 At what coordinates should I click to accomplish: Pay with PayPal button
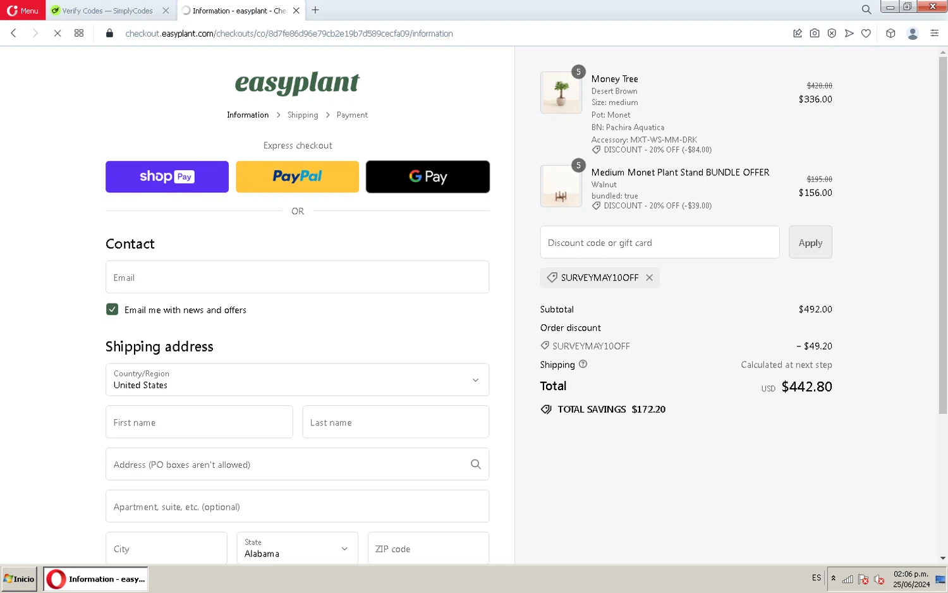pos(297,176)
